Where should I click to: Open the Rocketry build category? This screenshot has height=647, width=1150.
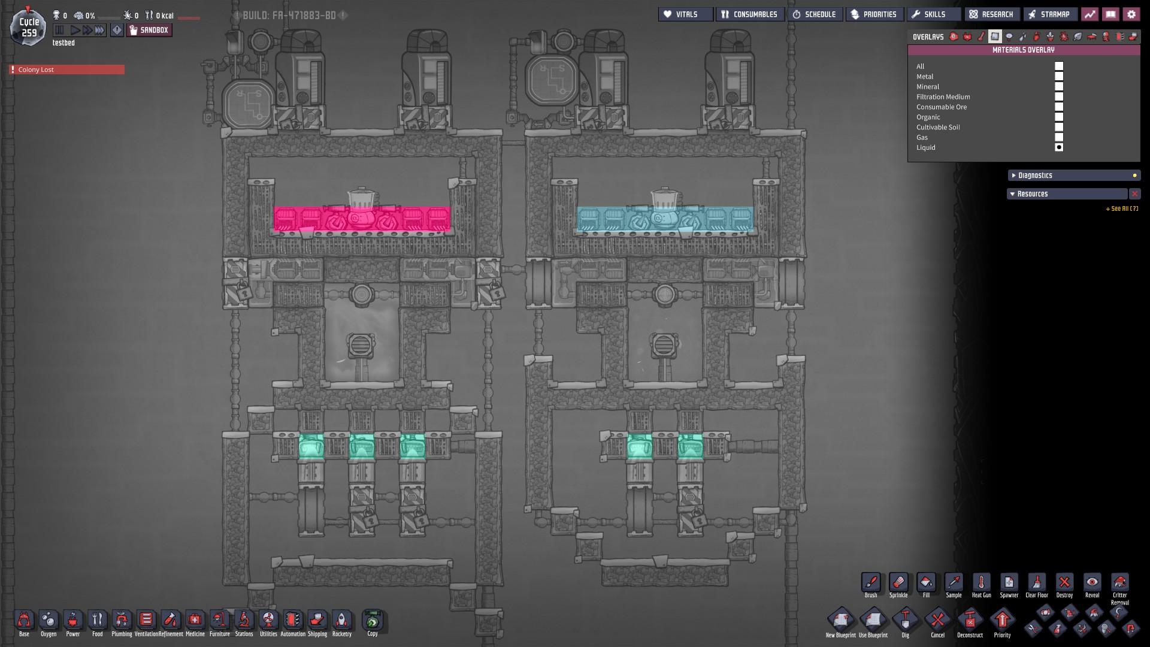pos(341,620)
